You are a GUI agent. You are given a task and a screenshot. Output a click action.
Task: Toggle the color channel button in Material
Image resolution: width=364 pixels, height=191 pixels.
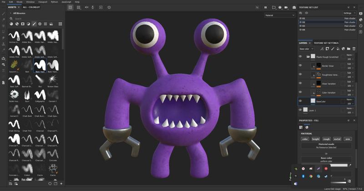pos(305,139)
